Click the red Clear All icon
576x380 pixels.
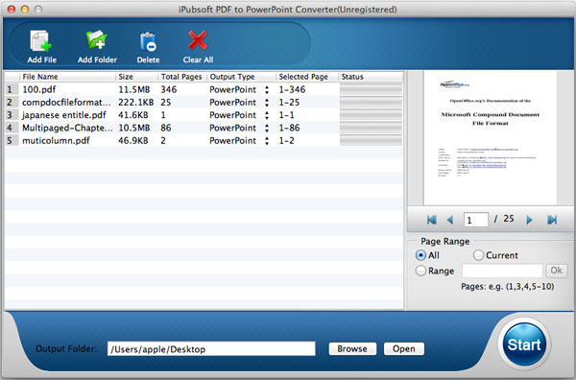[x=198, y=40]
